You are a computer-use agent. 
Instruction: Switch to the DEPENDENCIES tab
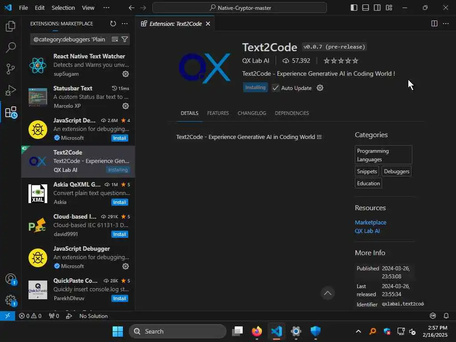pos(292,113)
